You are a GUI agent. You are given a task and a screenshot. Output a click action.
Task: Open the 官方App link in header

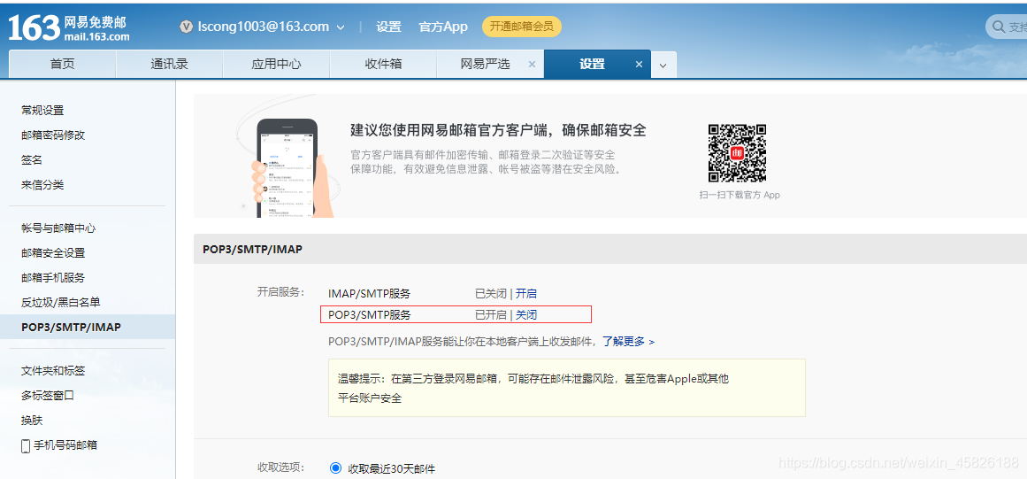(x=442, y=27)
